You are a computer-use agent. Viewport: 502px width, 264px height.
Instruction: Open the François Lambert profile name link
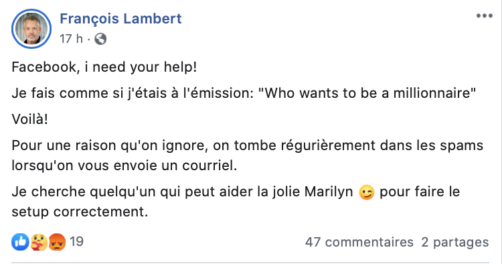(x=120, y=19)
